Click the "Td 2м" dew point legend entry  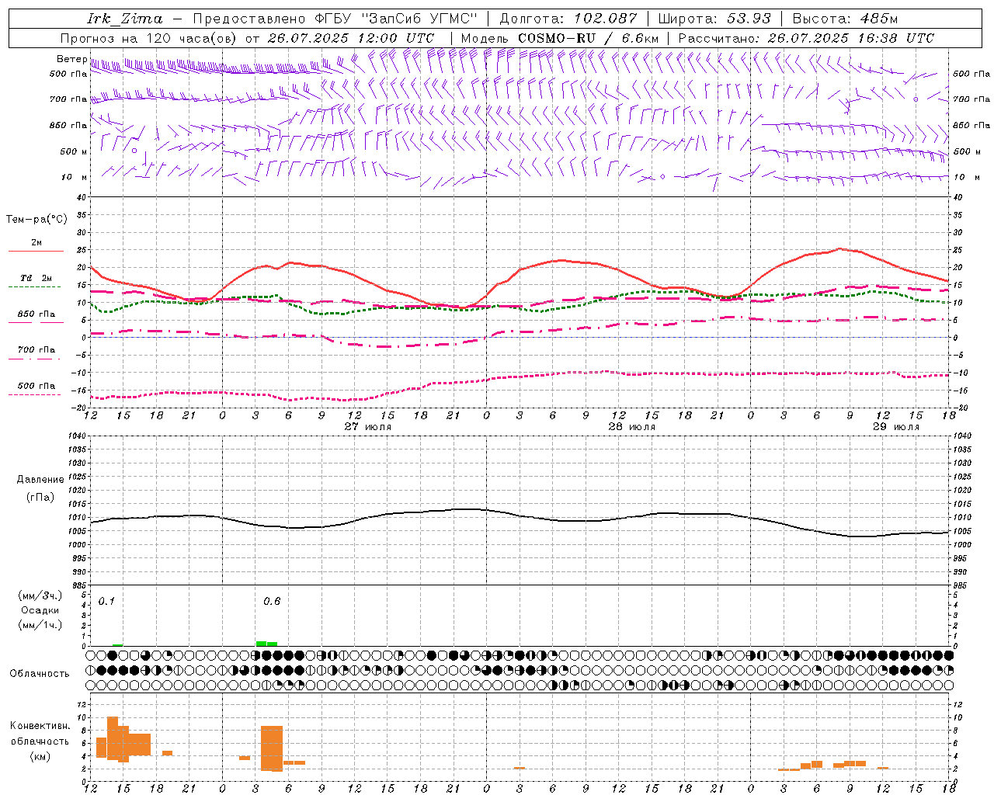pos(36,278)
